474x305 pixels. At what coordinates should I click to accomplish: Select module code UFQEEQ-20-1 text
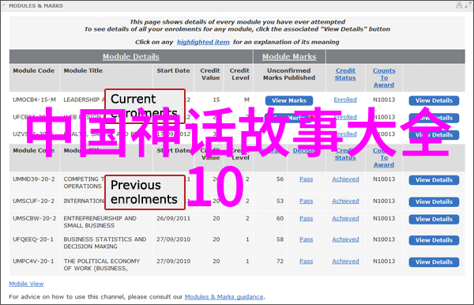(33, 239)
